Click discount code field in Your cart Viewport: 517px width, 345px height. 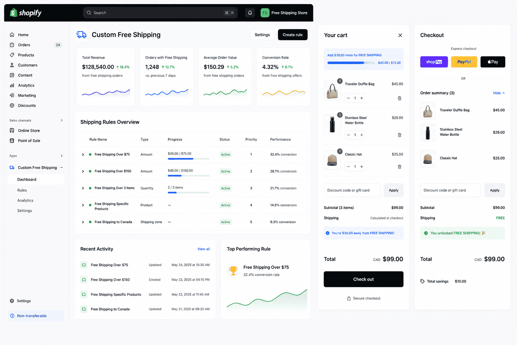[x=352, y=190]
